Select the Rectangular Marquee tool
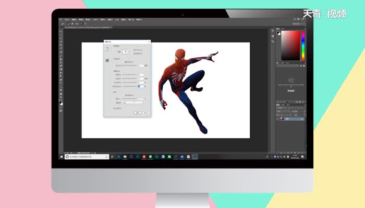The image size is (365, 208). point(61,35)
